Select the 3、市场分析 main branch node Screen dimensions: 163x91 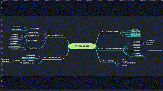[55, 35]
